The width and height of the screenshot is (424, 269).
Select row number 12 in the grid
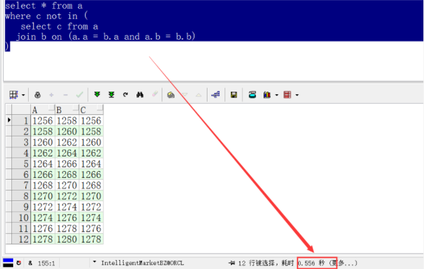[x=21, y=239]
